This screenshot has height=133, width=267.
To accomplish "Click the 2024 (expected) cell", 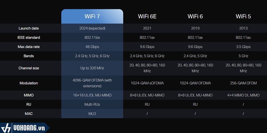I will [x=92, y=28].
